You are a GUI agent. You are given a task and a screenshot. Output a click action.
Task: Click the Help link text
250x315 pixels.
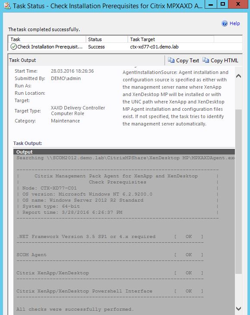pyautogui.click(x=234, y=23)
